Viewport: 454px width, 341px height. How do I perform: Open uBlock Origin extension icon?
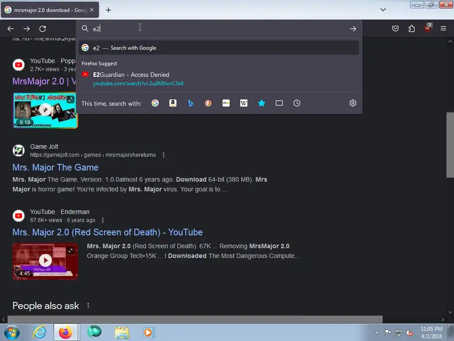click(427, 28)
